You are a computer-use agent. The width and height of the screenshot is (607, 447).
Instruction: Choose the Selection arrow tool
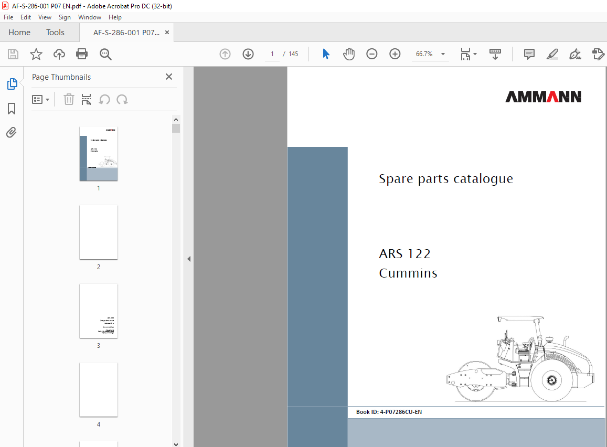point(326,54)
